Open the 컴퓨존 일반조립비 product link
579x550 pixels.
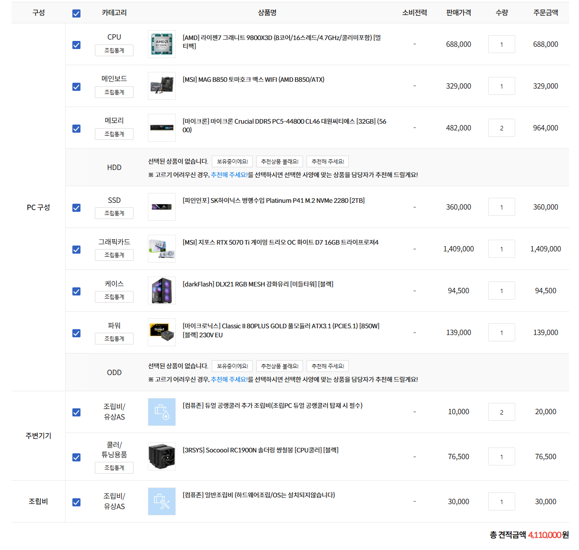(258, 495)
